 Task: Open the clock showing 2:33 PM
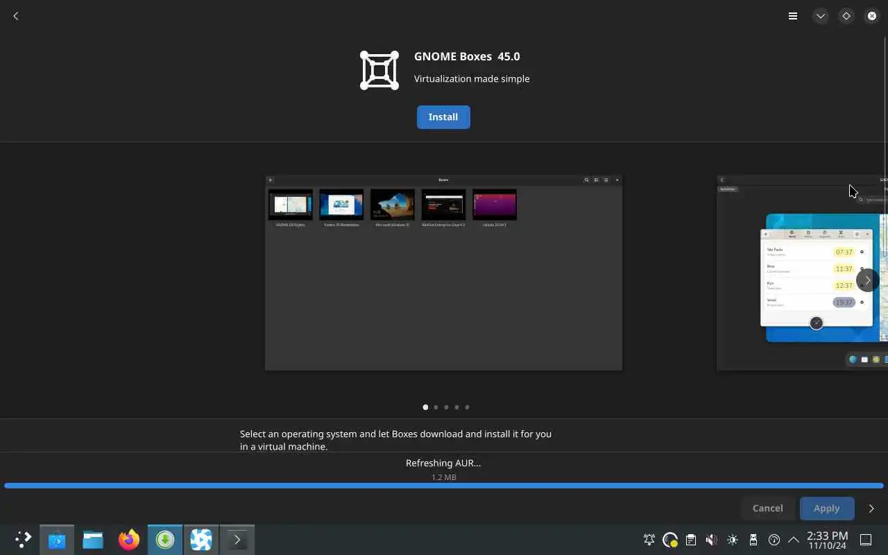827,540
